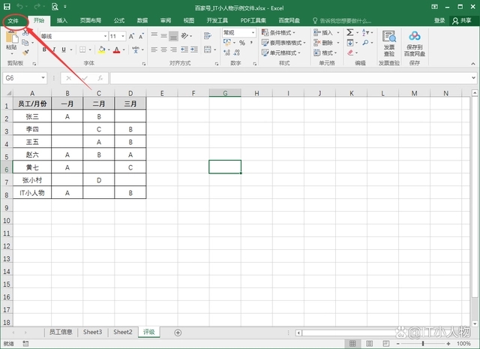Viewport: 480px width, 349px height.
Task: Click Merge and Center cells icon
Action: pos(208,50)
